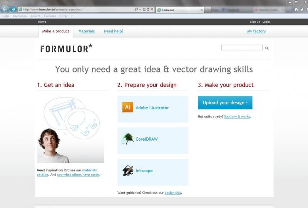This screenshot has width=308, height=208.
Task: Click the site search input field
Action: click(242, 48)
